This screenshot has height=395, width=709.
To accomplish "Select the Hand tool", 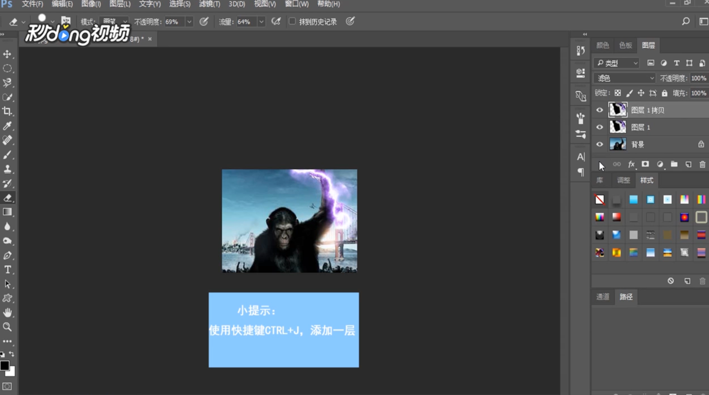I will click(7, 313).
